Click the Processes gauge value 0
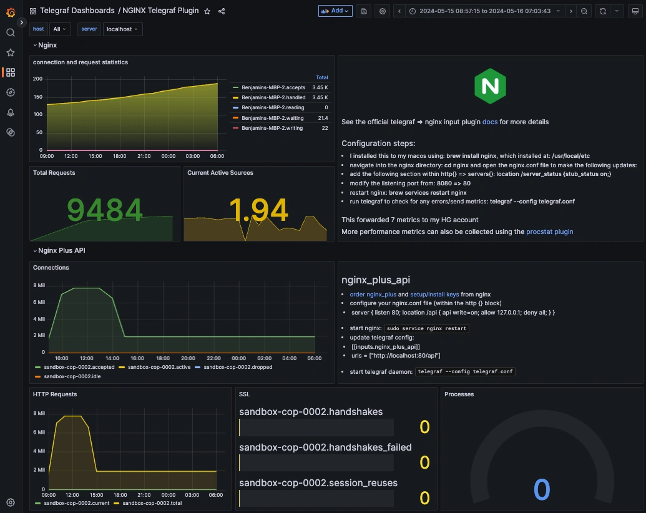The width and height of the screenshot is (646, 513). coord(542,489)
